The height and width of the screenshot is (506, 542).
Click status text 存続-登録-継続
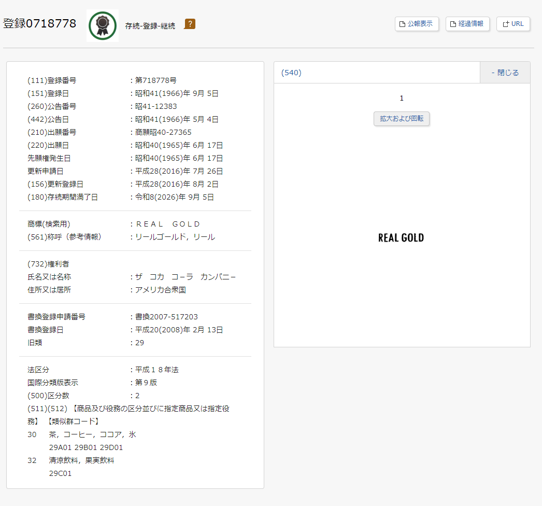point(150,26)
